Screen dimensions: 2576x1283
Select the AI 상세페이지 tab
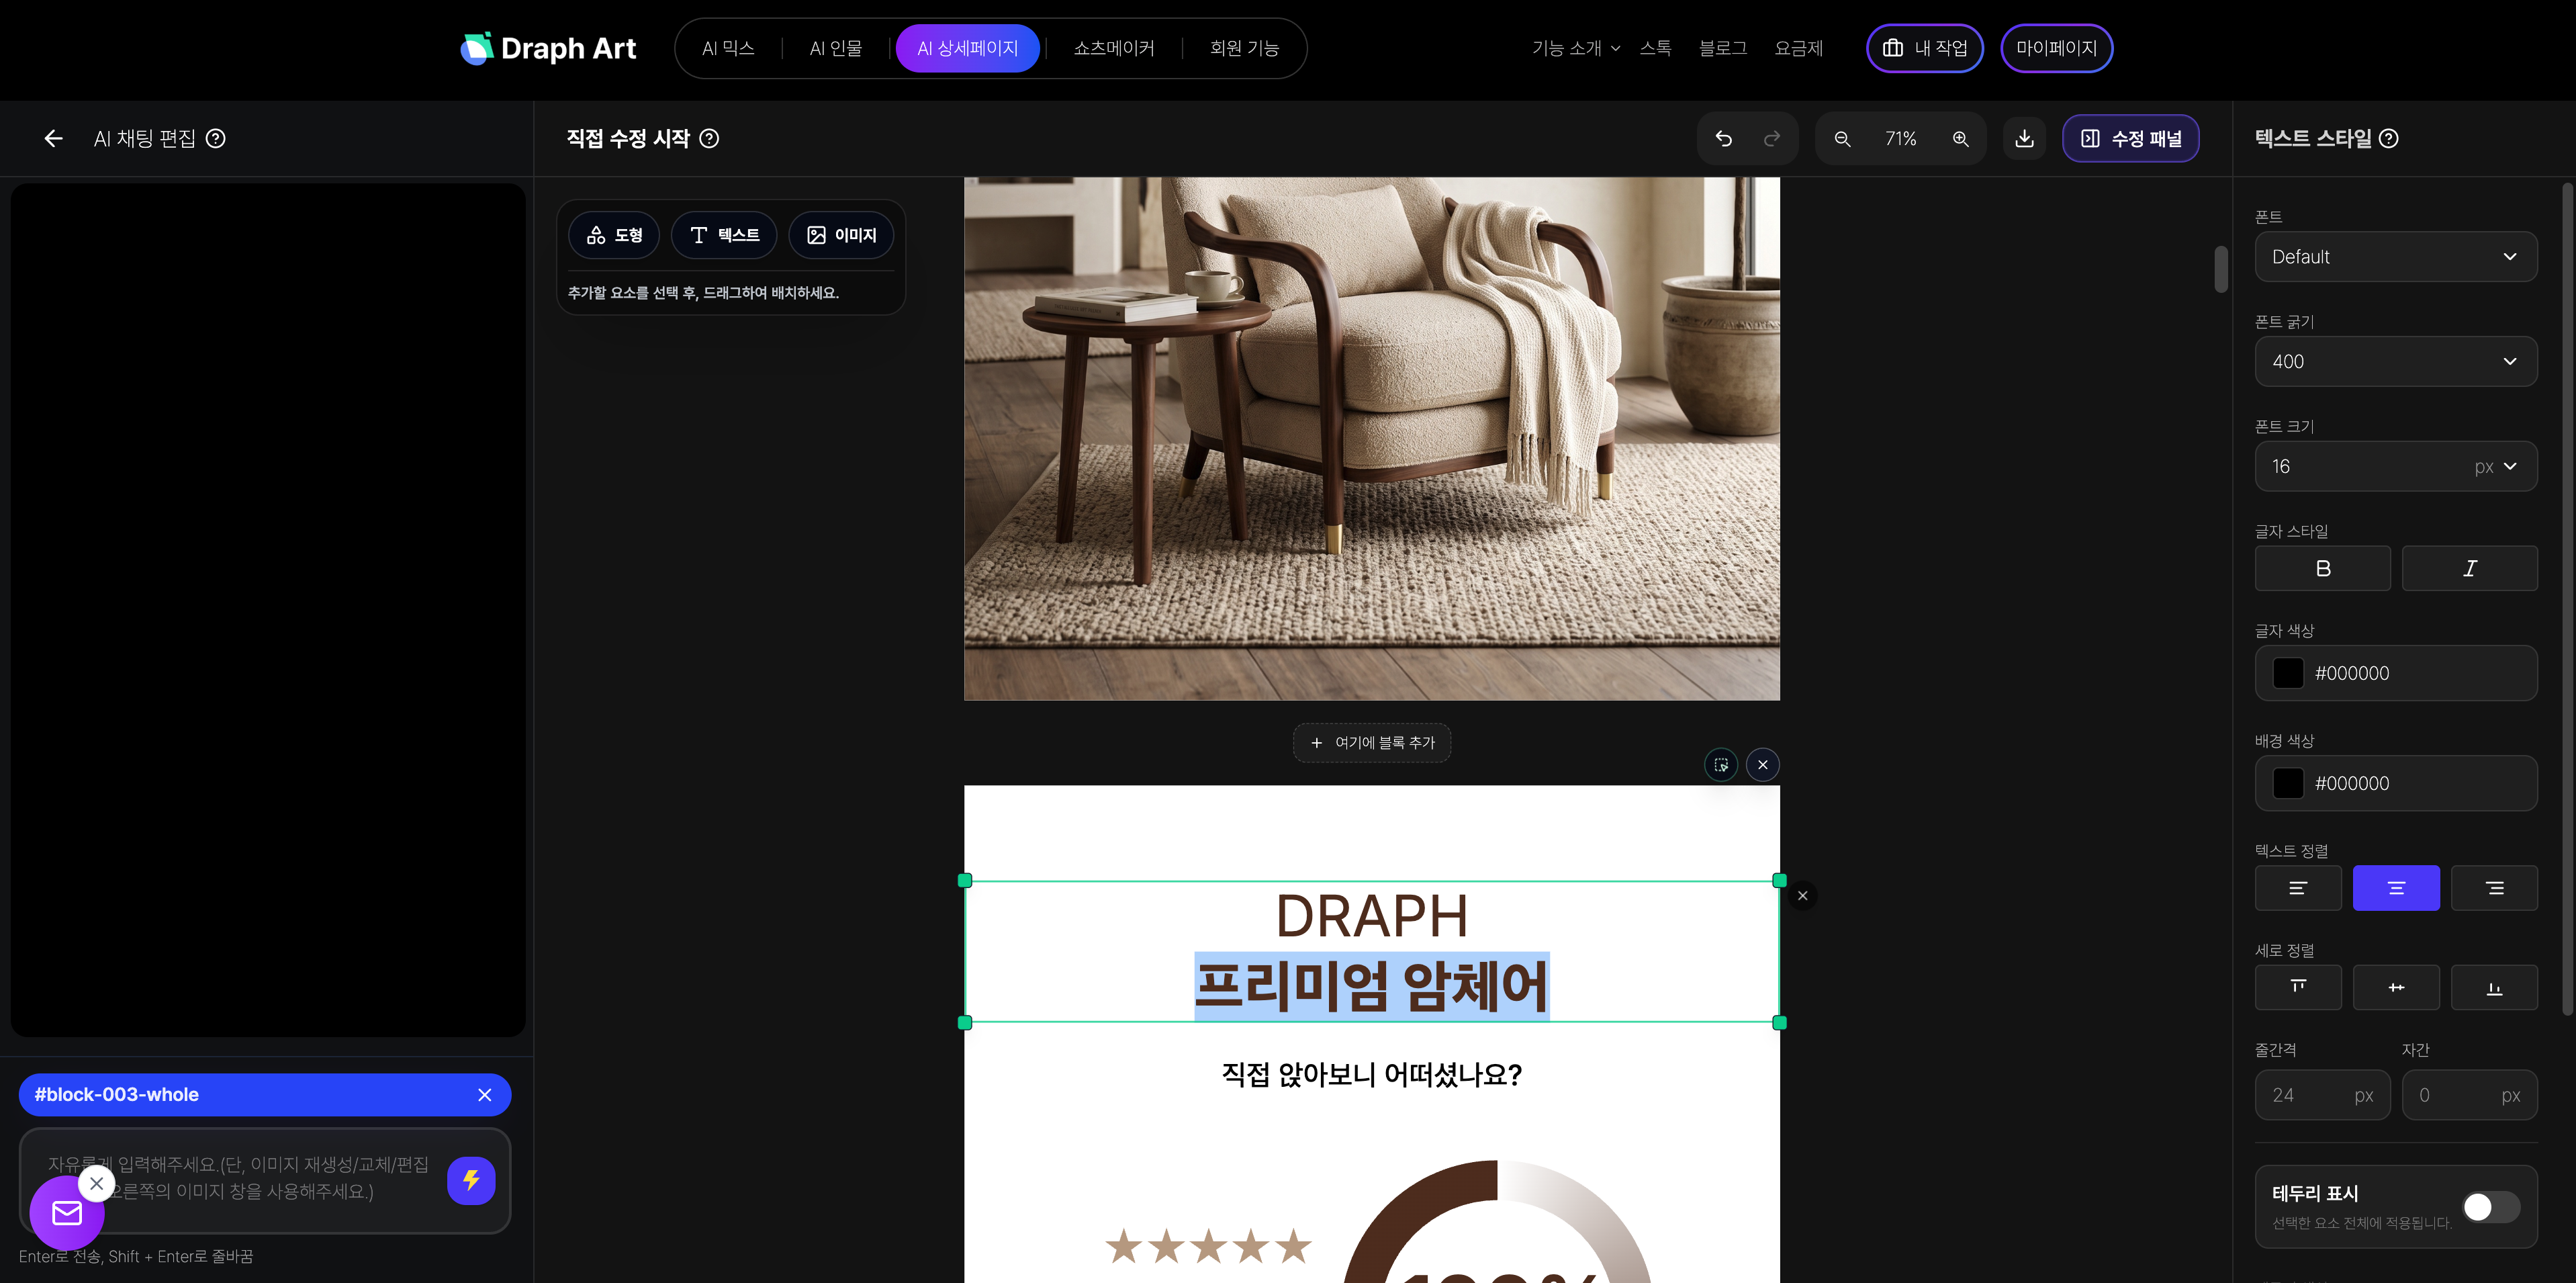pos(967,48)
